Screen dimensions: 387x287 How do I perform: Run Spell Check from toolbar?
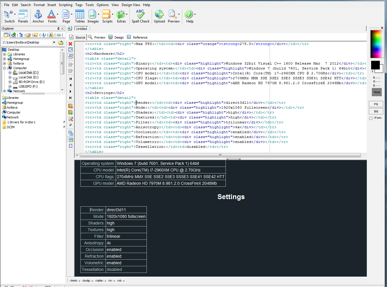pyautogui.click(x=140, y=16)
